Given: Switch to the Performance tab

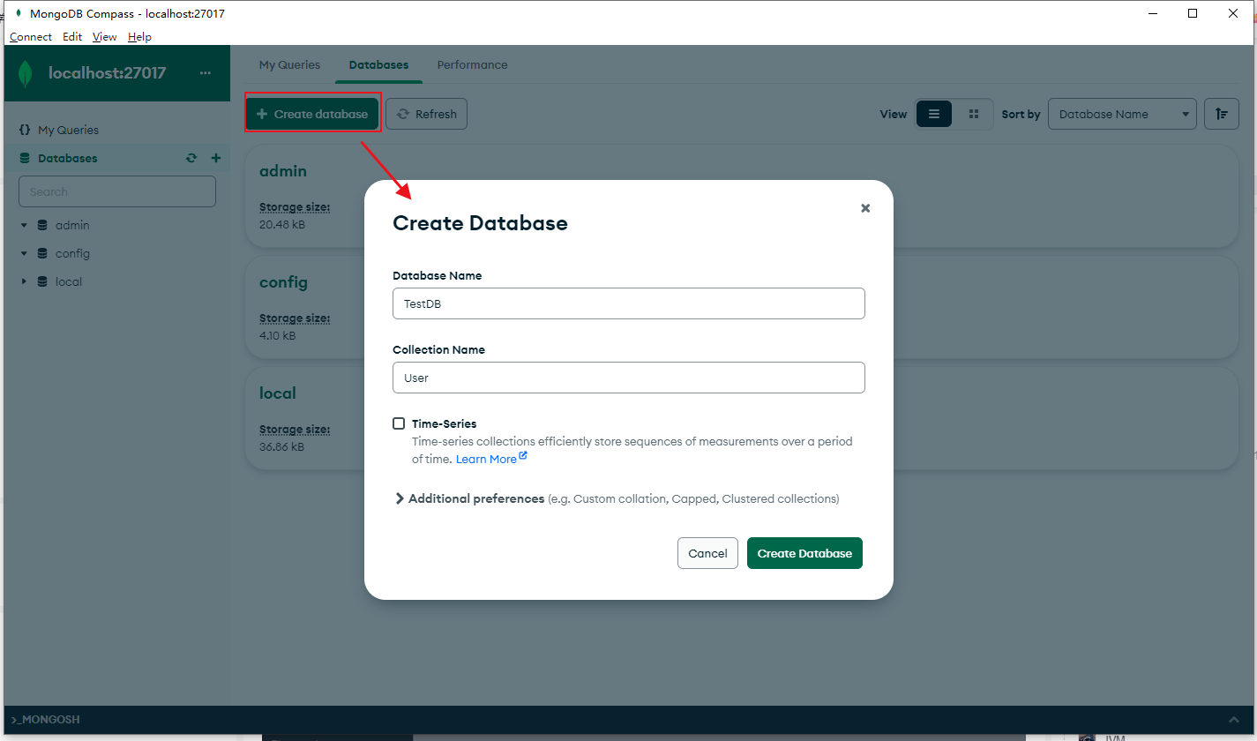Looking at the screenshot, I should coord(472,64).
